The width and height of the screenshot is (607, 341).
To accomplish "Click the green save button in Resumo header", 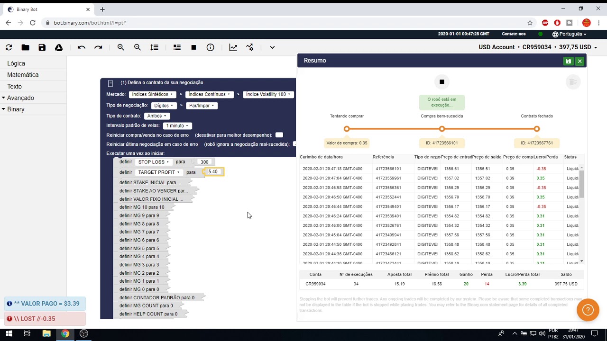I will tap(569, 61).
